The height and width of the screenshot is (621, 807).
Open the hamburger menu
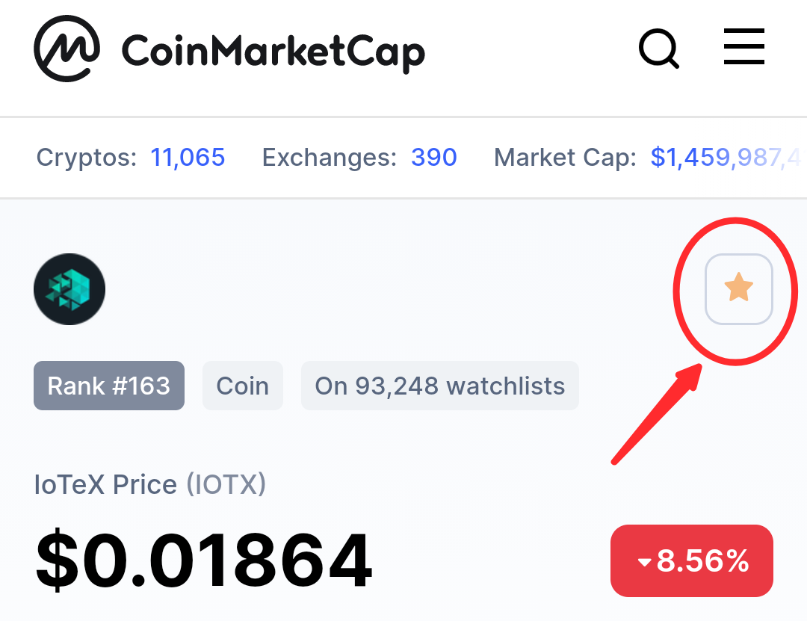click(x=743, y=46)
